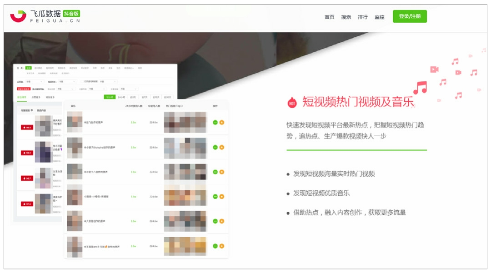Click green more icon in 小贺十八 row
The image size is (491, 273).
point(215,172)
